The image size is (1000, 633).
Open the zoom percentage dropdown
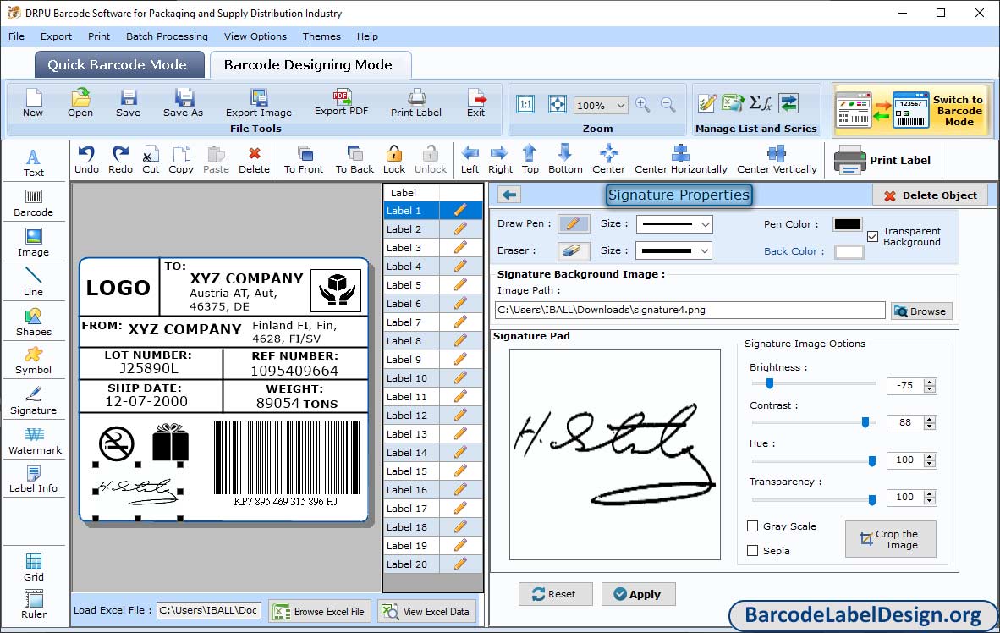(x=620, y=105)
